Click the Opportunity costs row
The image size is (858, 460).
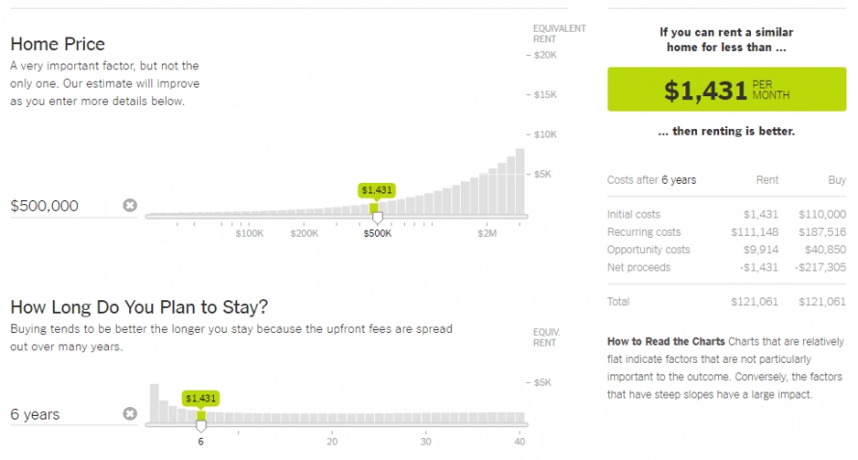[726, 249]
